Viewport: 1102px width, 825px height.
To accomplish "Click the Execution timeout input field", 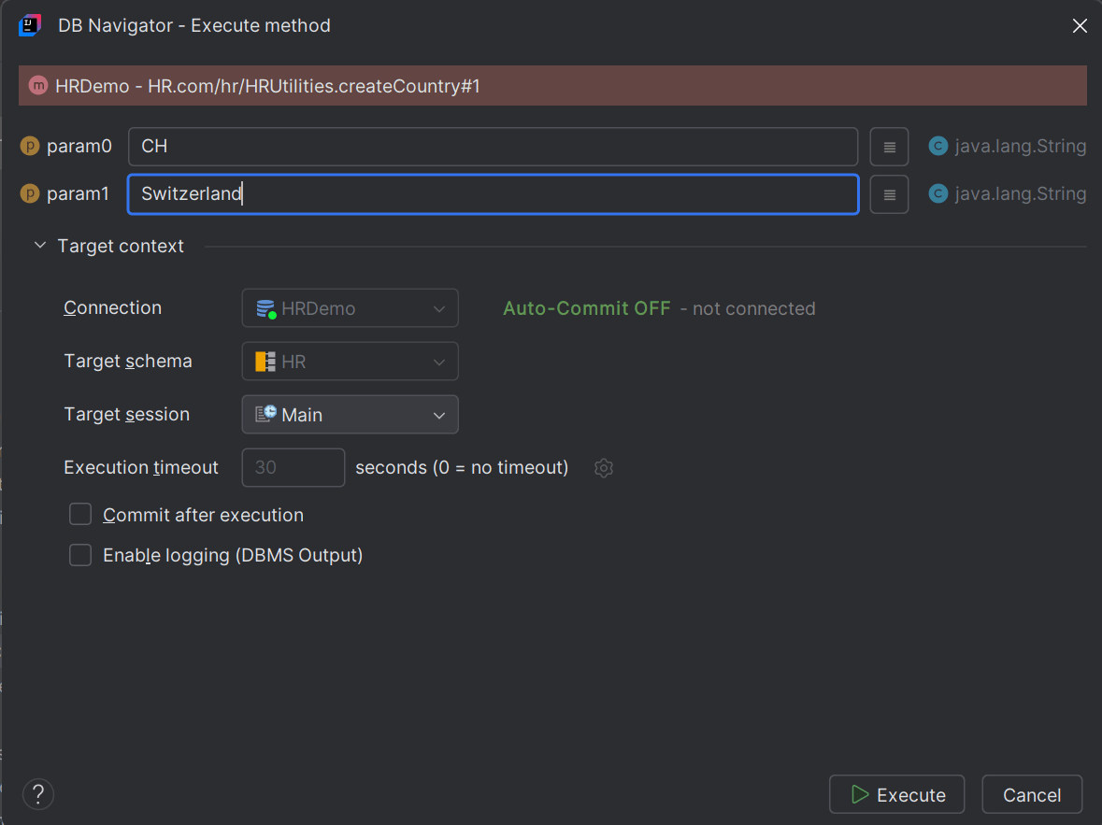I will click(293, 467).
